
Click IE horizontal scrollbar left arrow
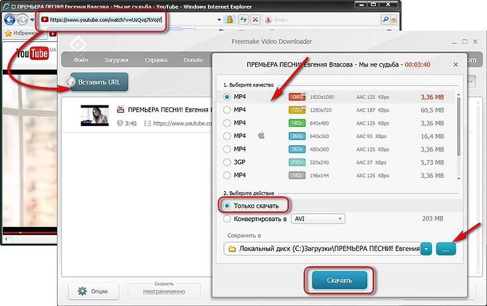click(x=6, y=239)
